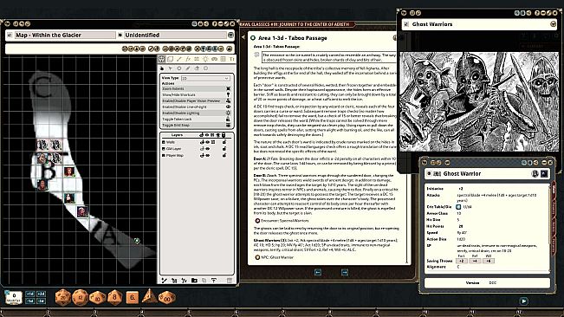Image resolution: width=564 pixels, height=317 pixels.
Task: Click Toggle Token Lock action
Action: pos(196,119)
